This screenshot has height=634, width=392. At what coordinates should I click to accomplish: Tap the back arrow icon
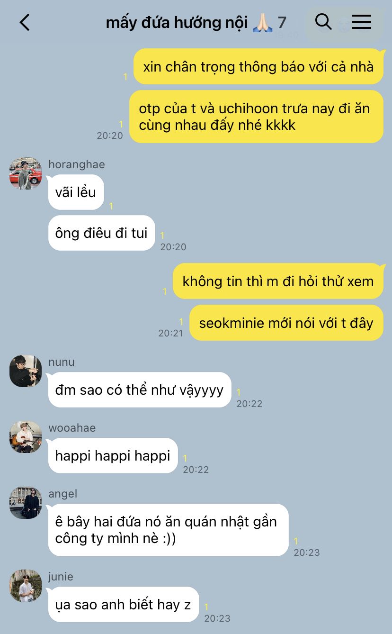click(25, 22)
